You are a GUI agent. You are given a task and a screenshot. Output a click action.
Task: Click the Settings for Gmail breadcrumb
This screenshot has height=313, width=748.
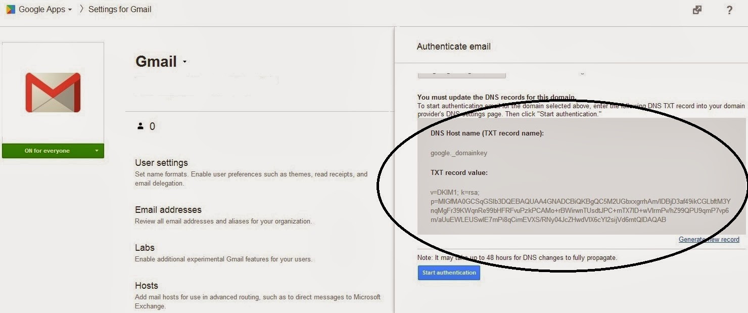(x=120, y=9)
